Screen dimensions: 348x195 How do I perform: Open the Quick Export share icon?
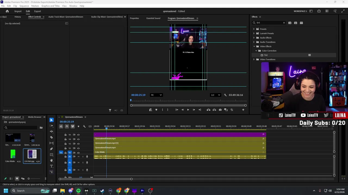pyautogui.click(x=319, y=11)
